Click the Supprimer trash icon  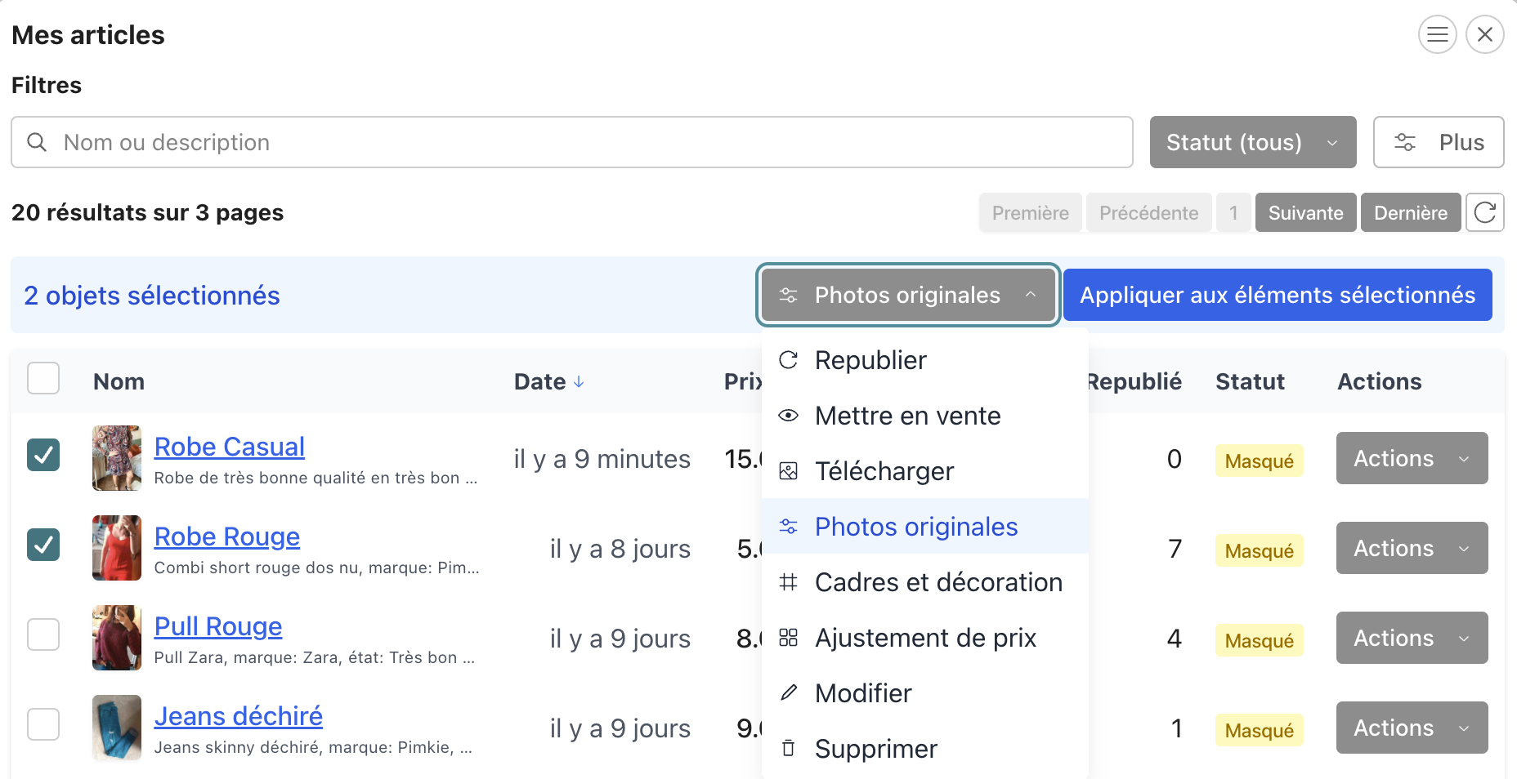[788, 748]
